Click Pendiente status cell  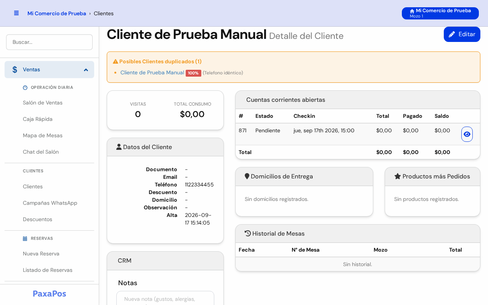[268, 130]
